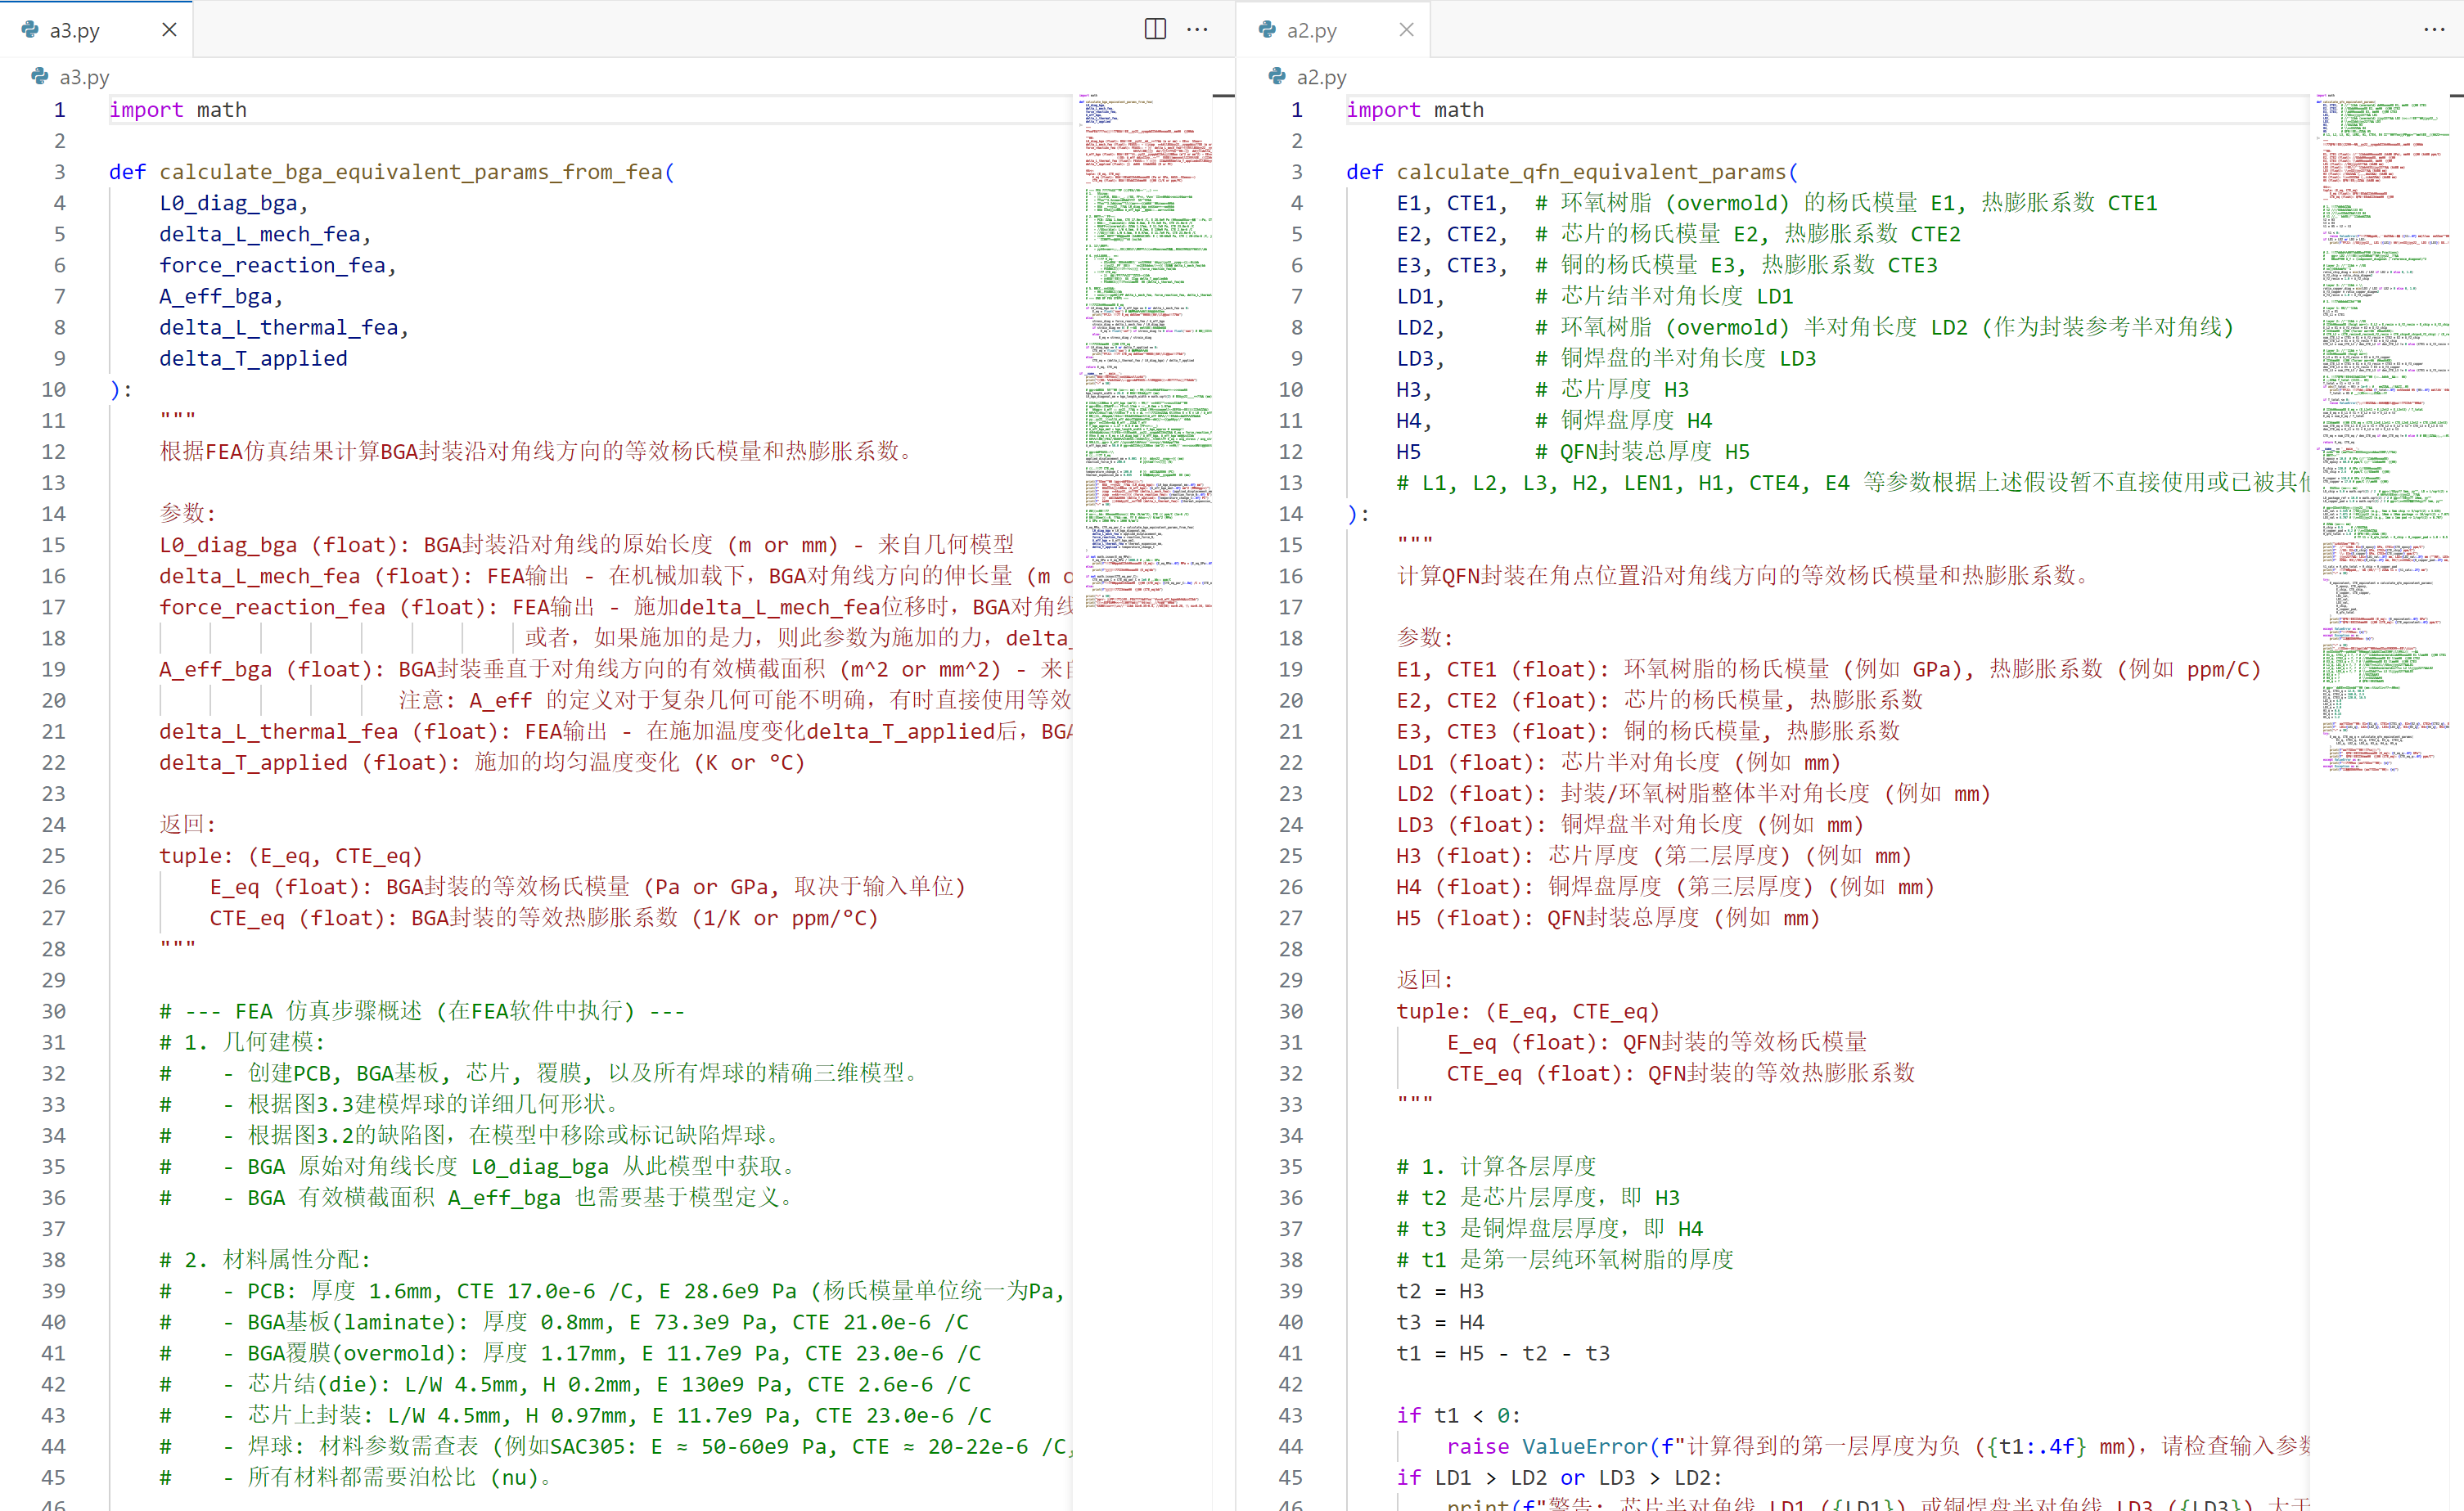Switch to the a3.py tab
The height and width of the screenshot is (1511, 2464).
75,31
